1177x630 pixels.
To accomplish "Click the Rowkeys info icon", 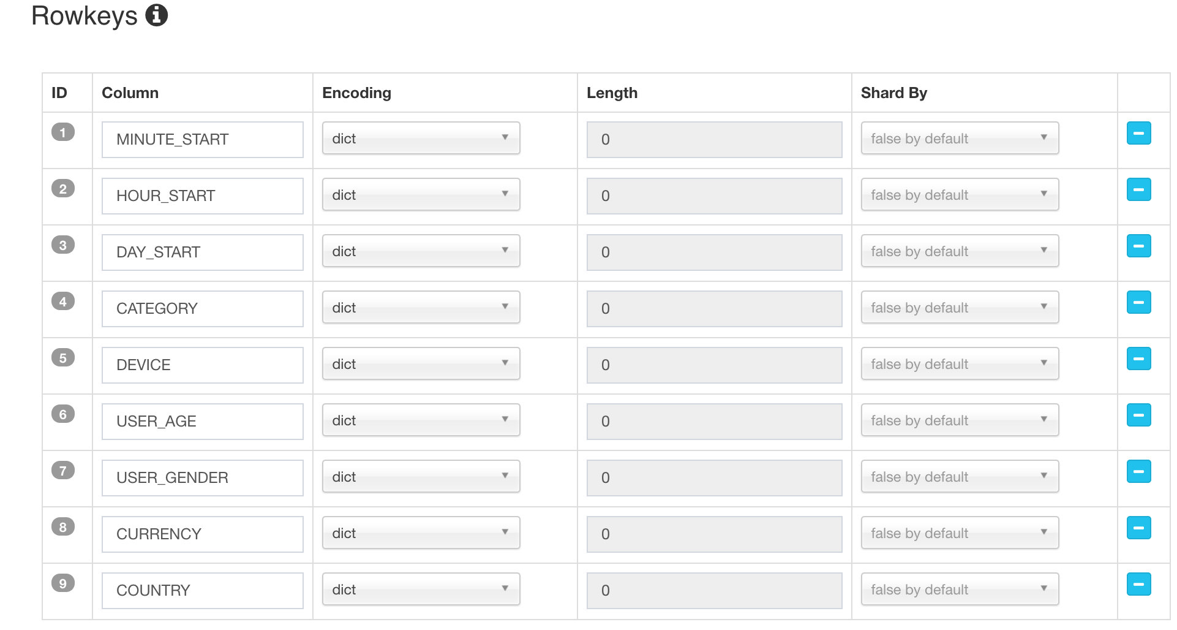I will [156, 15].
